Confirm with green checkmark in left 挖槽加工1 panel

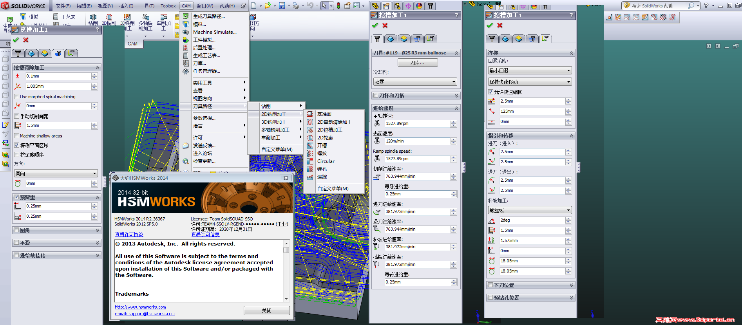pos(16,40)
